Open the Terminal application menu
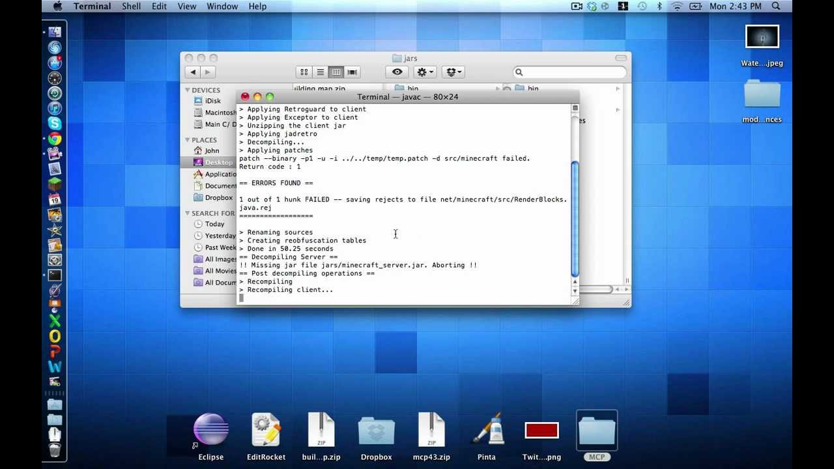 coord(92,7)
